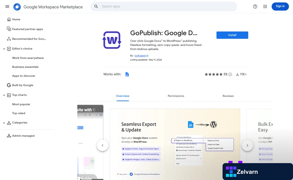Screen dimensions: 293x180
Task: Open the Google apps grid
Action: click(x=265, y=6)
